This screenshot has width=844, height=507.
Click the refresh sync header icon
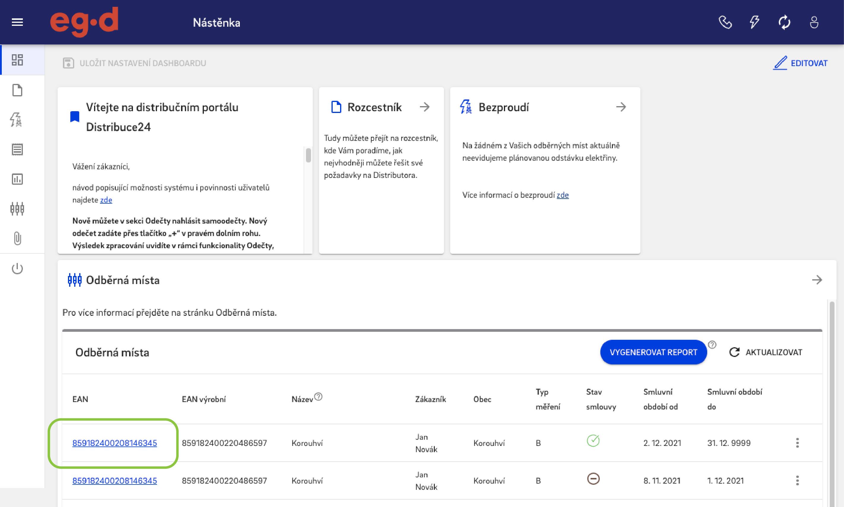(784, 23)
